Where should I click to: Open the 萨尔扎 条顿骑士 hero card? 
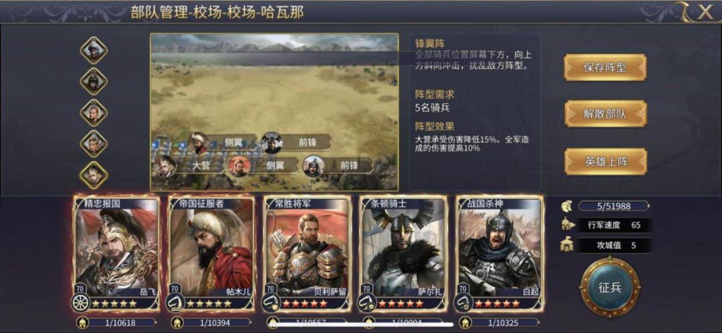(x=404, y=254)
